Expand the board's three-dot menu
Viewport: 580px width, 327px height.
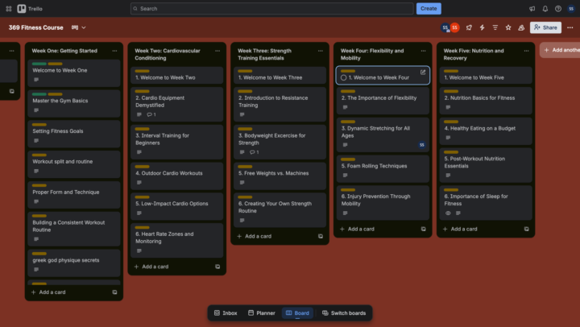569,27
